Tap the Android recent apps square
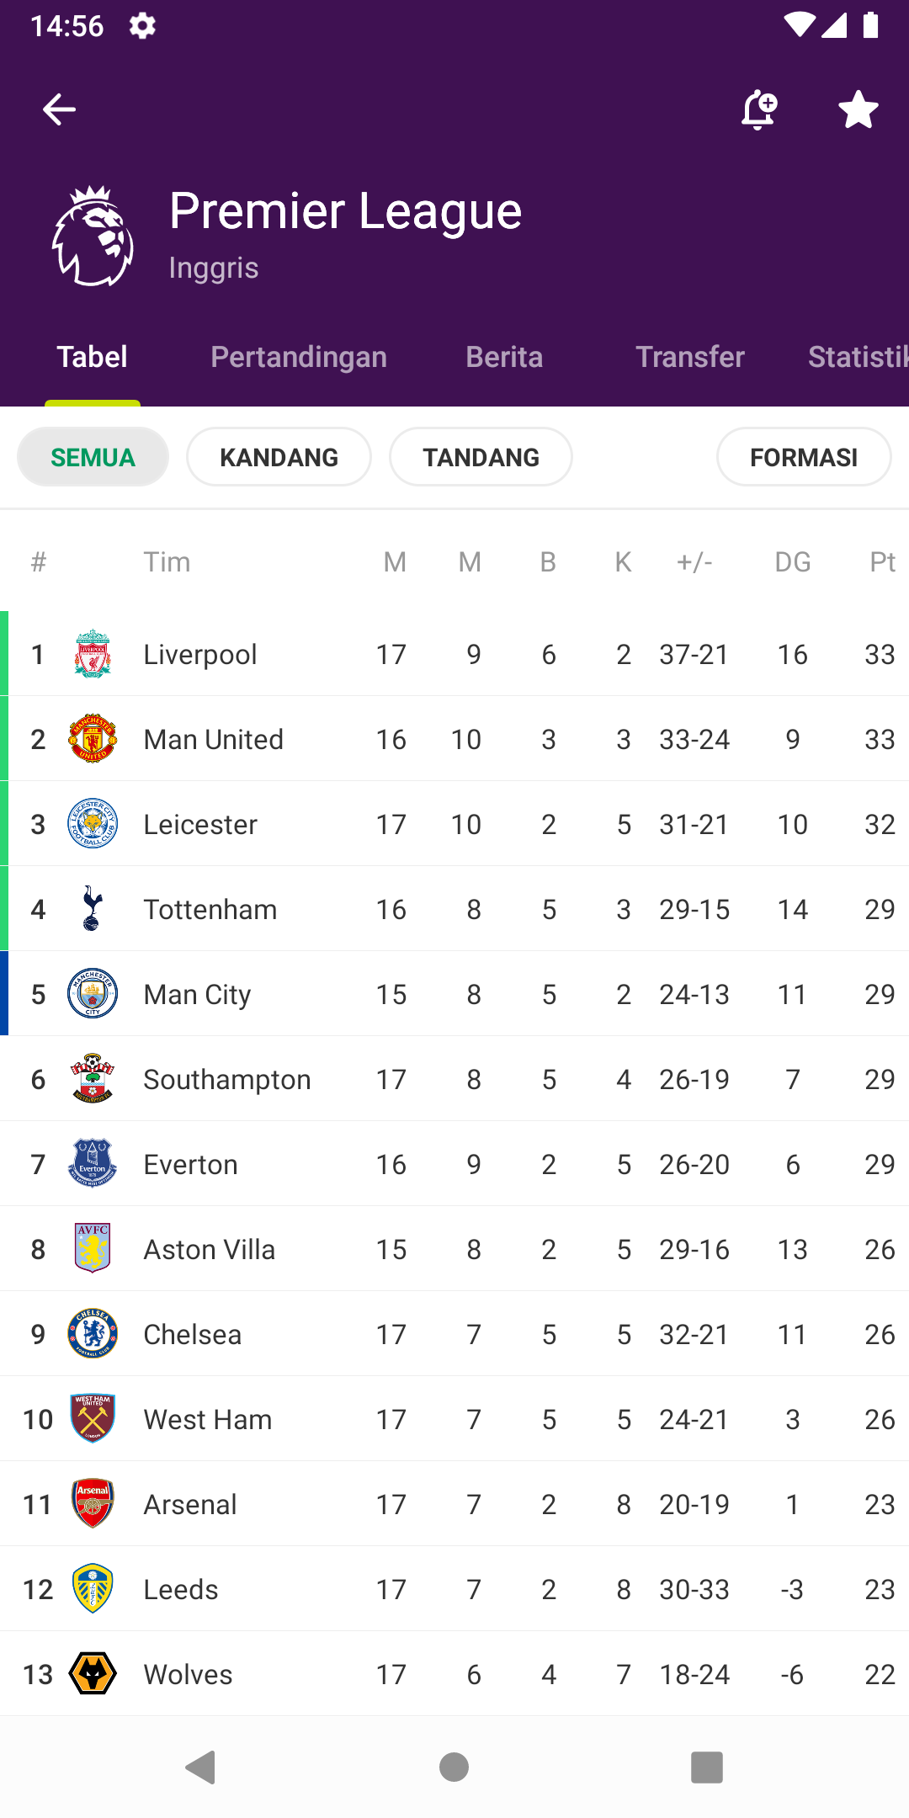This screenshot has height=1818, width=909. [x=707, y=1767]
